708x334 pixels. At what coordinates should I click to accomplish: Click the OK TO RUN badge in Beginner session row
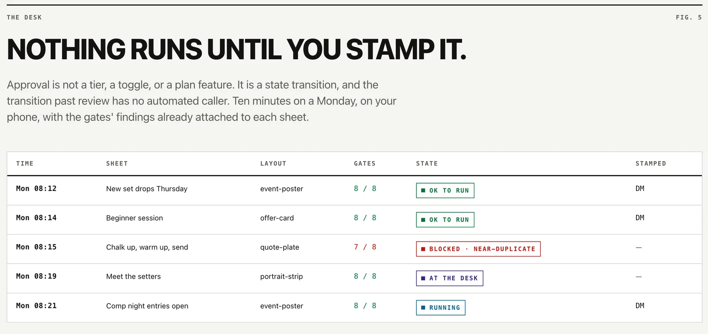pyautogui.click(x=445, y=220)
